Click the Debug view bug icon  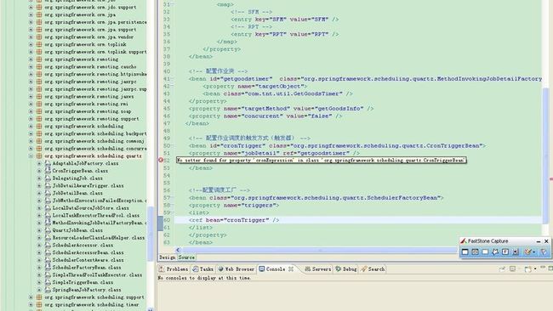coord(339,269)
